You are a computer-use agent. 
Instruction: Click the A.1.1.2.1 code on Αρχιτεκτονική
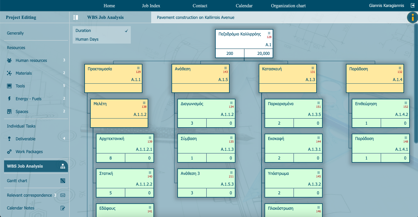pyautogui.click(x=144, y=149)
